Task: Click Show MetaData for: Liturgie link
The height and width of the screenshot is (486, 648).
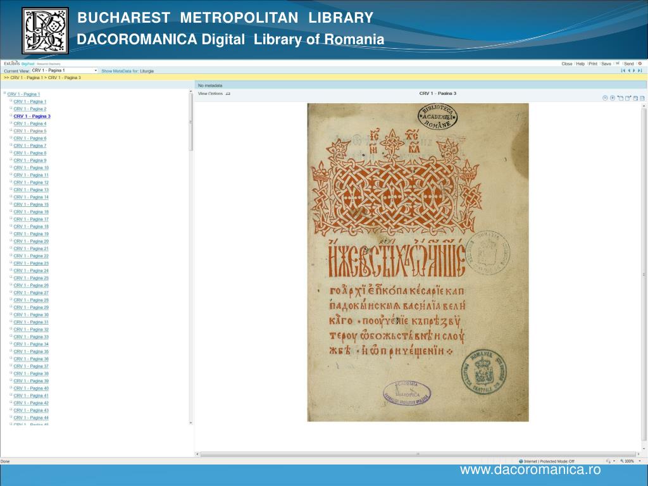Action: click(x=127, y=71)
